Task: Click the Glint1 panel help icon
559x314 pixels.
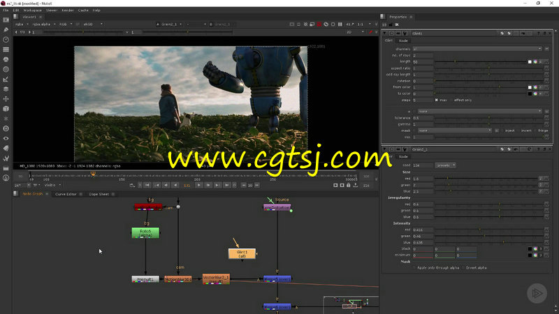Action: [x=538, y=33]
